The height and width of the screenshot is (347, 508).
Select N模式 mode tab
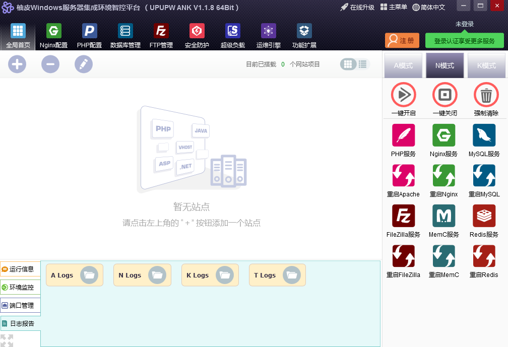tap(445, 65)
